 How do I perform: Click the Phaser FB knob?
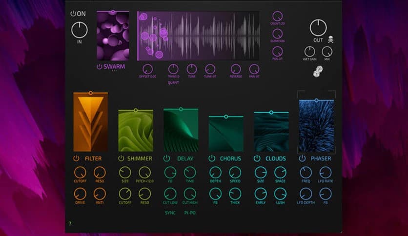(325, 194)
